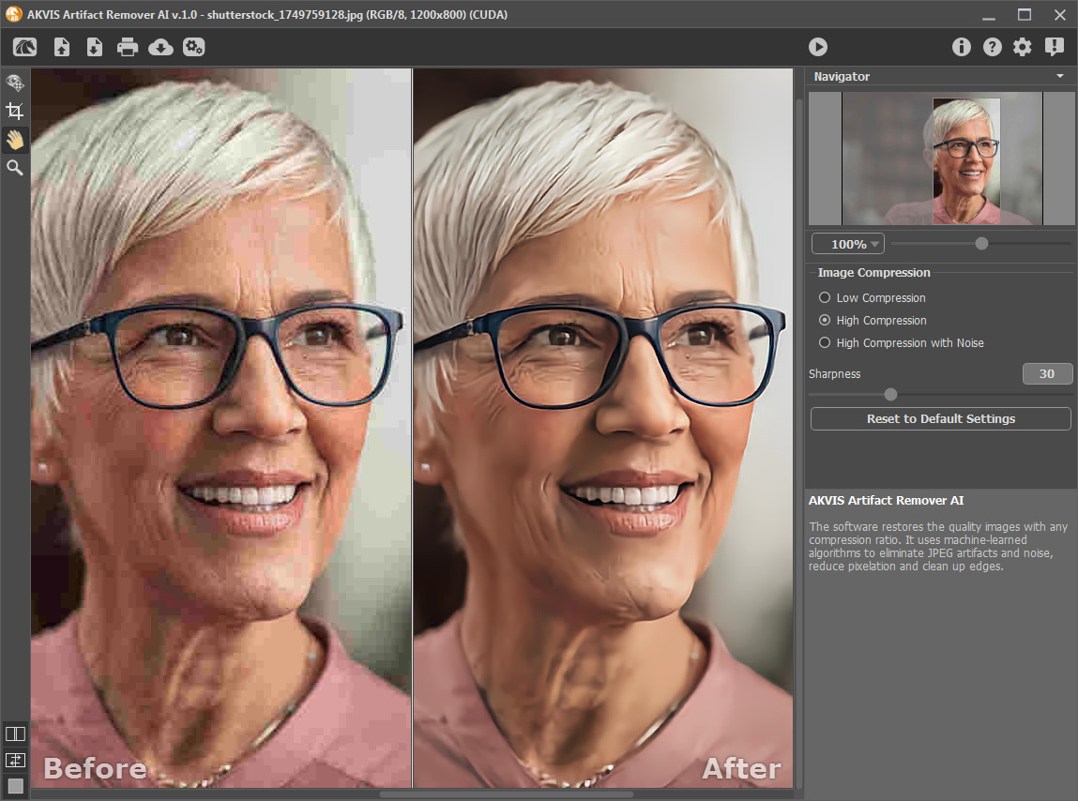
Task: Select the Zoom magnifier tool
Action: [x=15, y=168]
